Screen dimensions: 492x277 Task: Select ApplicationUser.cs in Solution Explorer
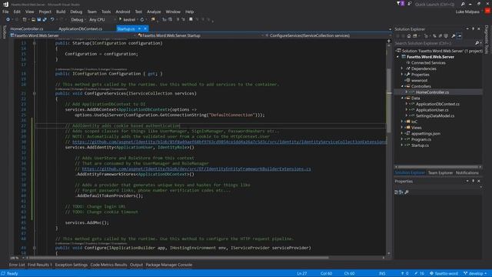pyautogui.click(x=432, y=110)
